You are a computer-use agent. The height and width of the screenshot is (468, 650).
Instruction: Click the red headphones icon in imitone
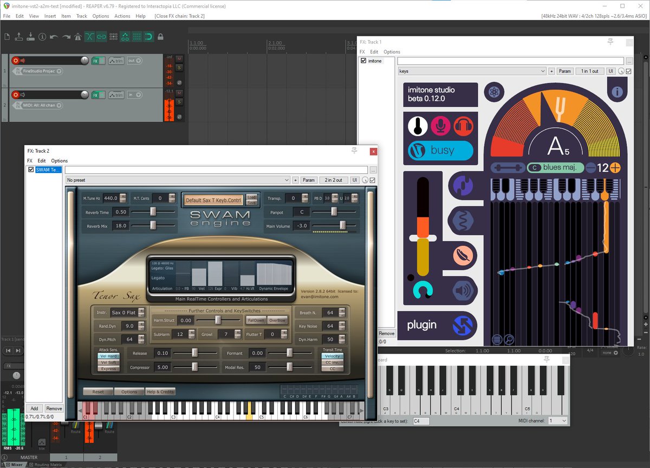[x=464, y=126]
